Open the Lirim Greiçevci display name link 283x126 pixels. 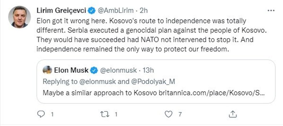(62, 11)
